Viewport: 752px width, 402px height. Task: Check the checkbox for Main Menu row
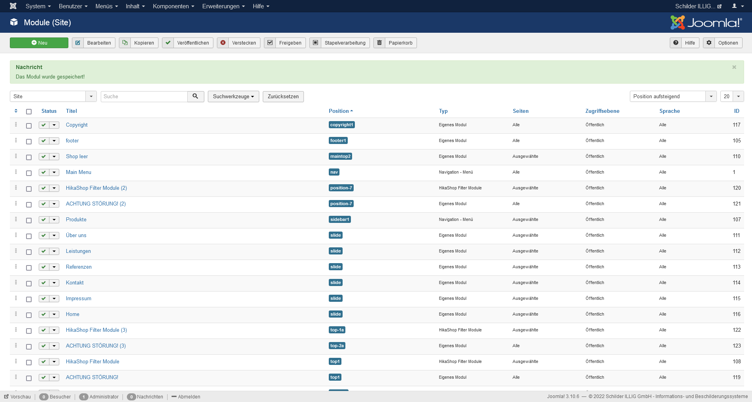(x=29, y=173)
